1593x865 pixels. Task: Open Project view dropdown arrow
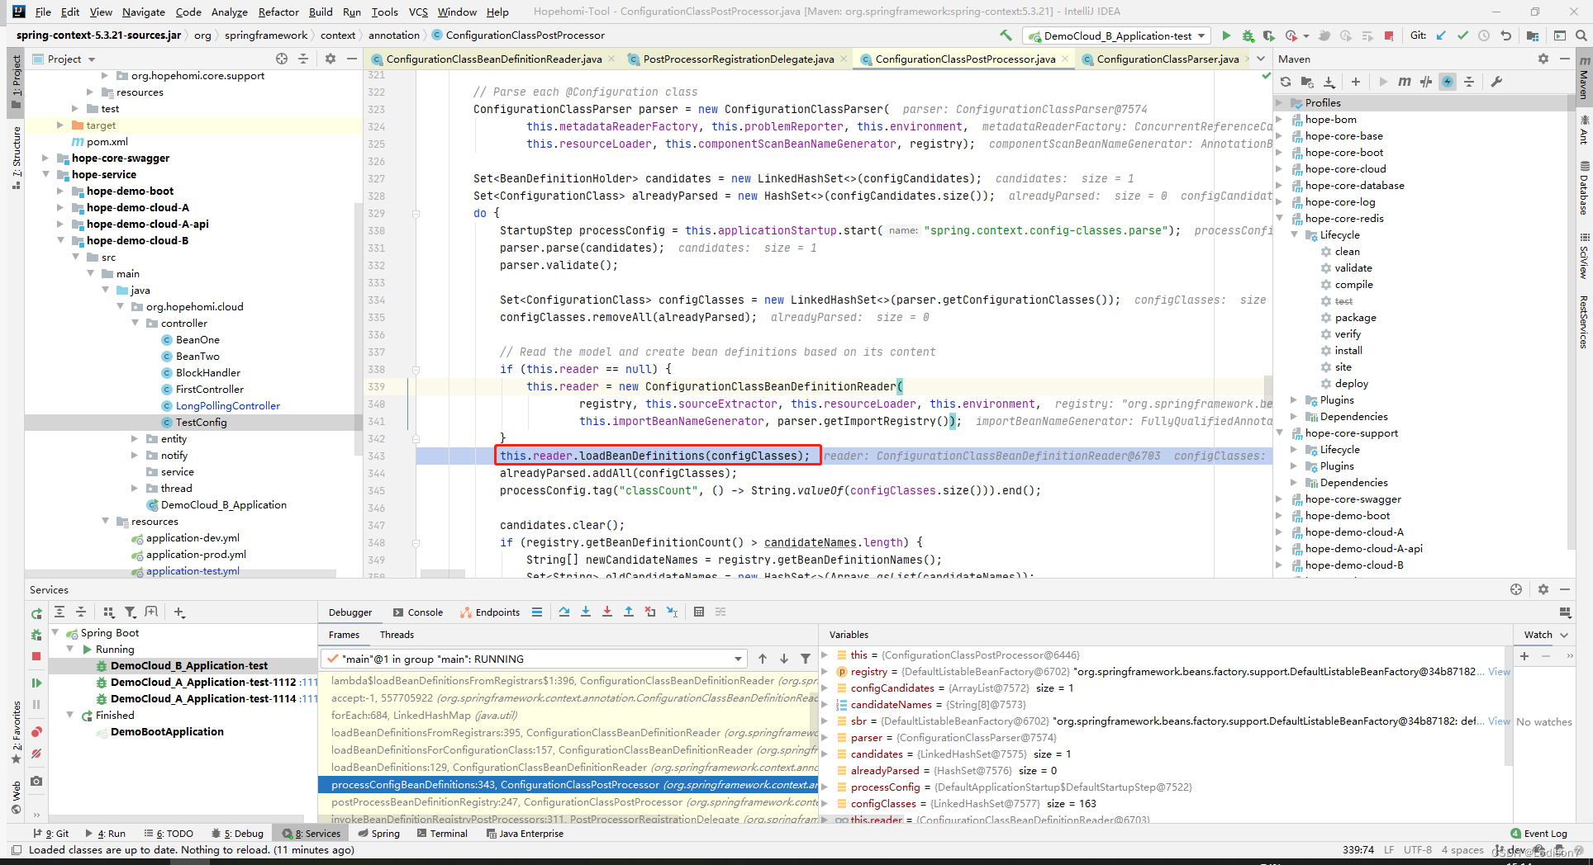pos(92,59)
